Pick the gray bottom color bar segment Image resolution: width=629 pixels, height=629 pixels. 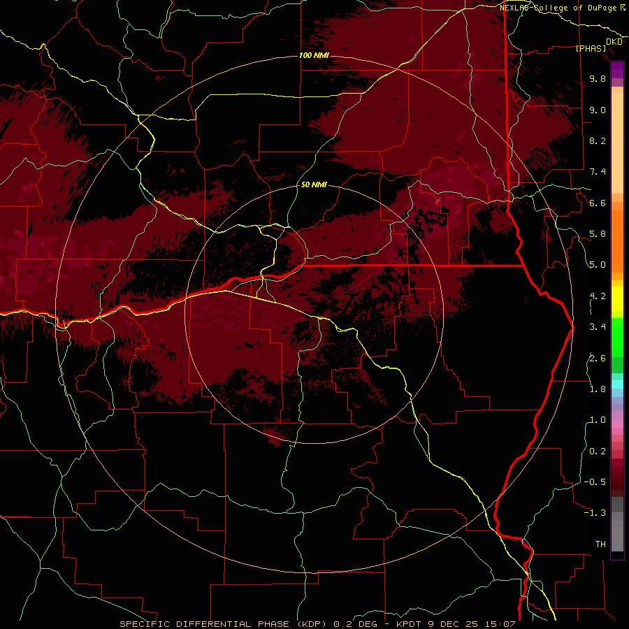pos(617,535)
